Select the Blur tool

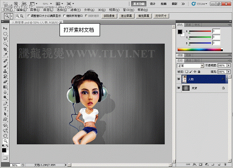coord(5,92)
